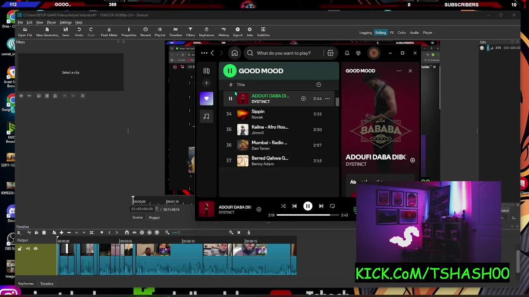The image size is (529, 297).
Task: Open the Help menu
Action: pos(79,22)
